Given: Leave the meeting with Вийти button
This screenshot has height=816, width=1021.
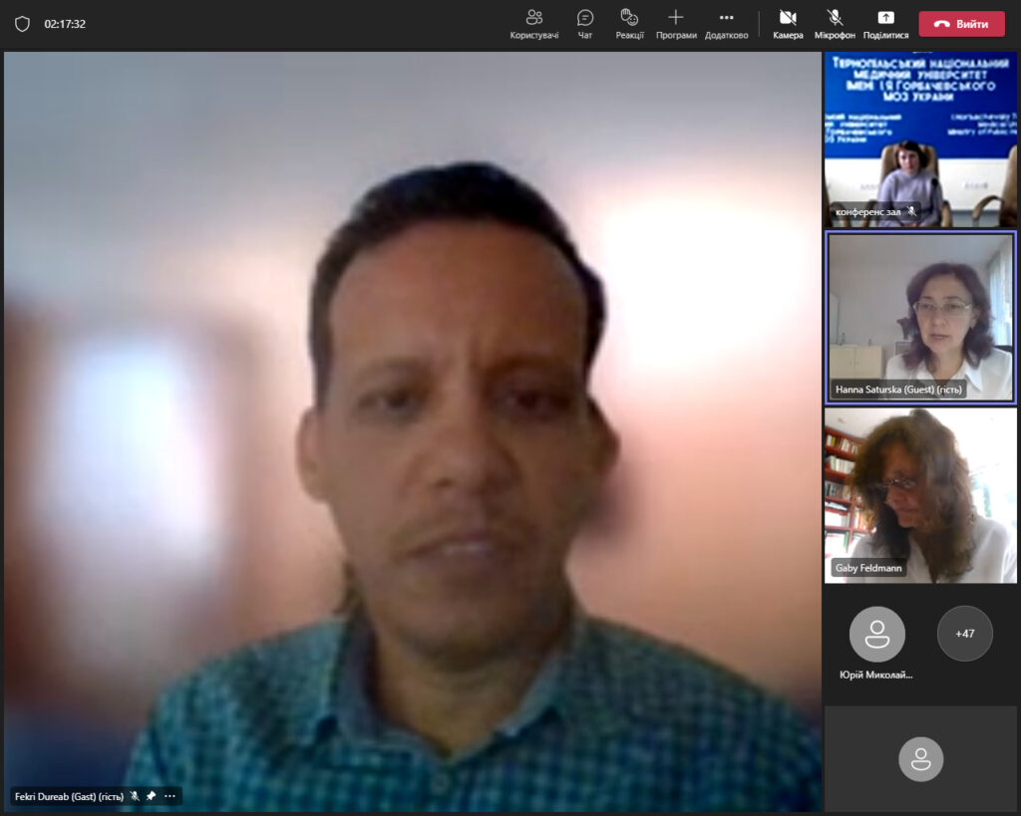Looking at the screenshot, I should [961, 24].
